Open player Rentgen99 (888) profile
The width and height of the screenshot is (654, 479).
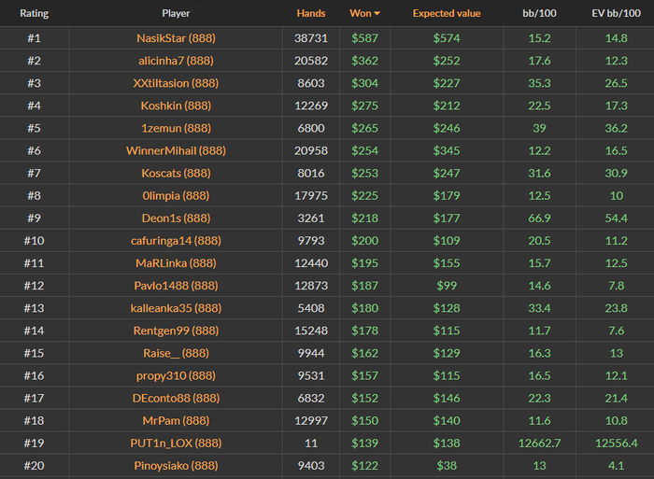click(176, 331)
